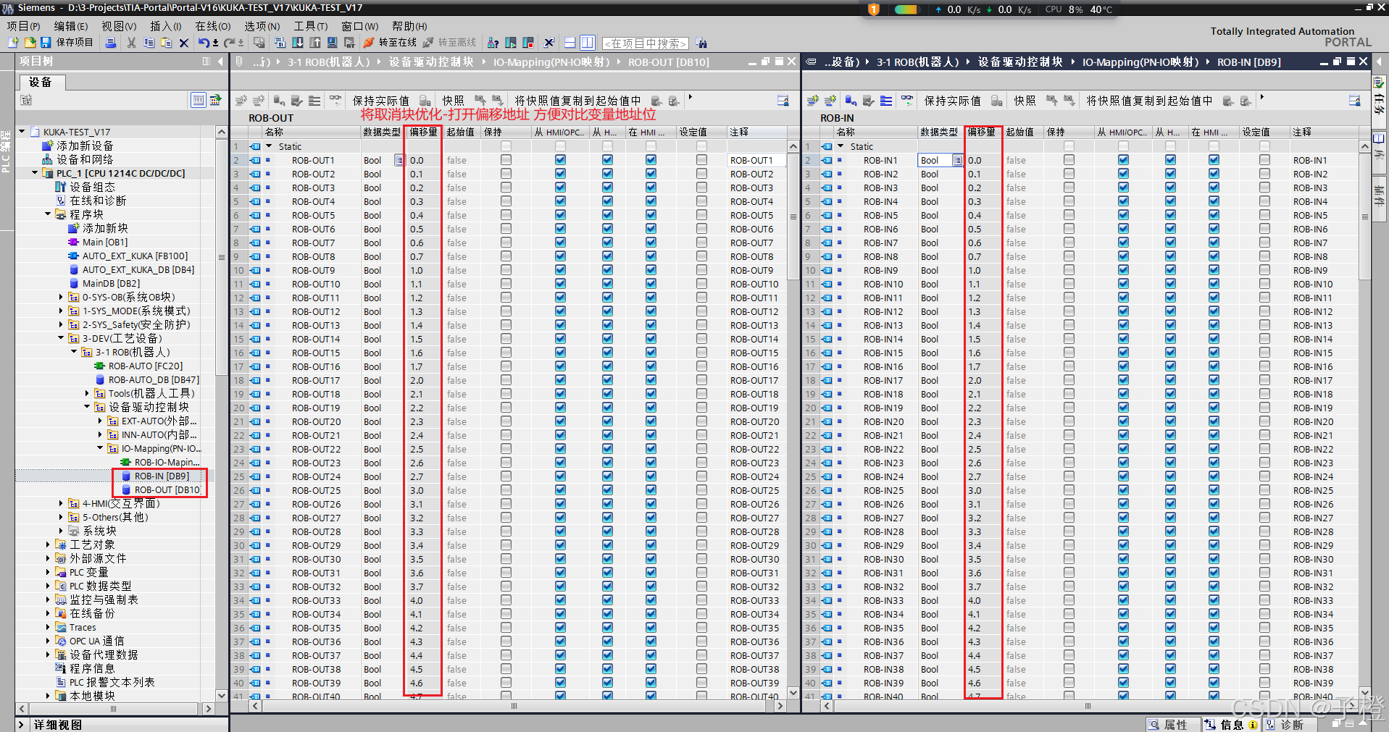Toggle the visible in HMI checkbox for ROB-OUT10
Image resolution: width=1389 pixels, height=732 pixels.
tap(651, 284)
